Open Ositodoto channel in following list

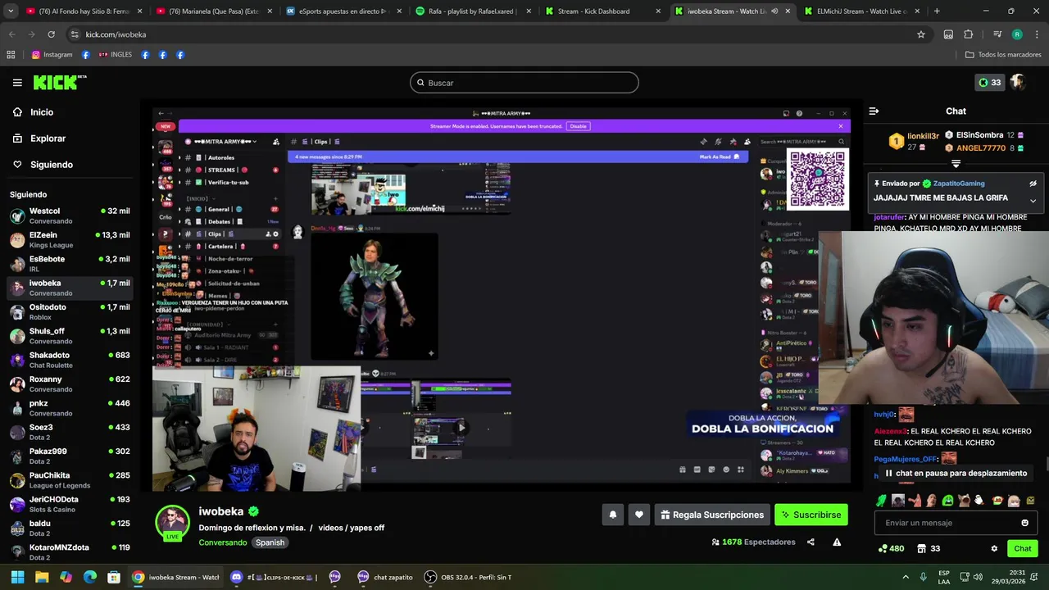[70, 312]
